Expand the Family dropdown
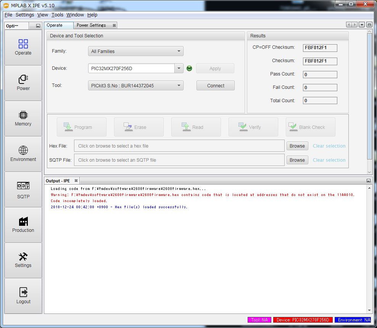 pos(179,51)
